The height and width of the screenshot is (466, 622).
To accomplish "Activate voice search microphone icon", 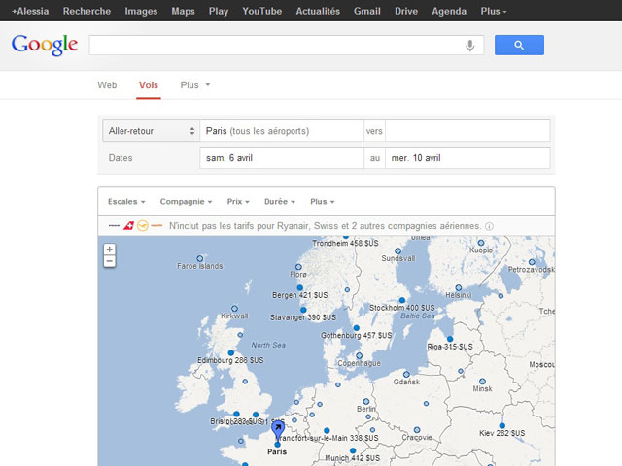I will (470, 46).
